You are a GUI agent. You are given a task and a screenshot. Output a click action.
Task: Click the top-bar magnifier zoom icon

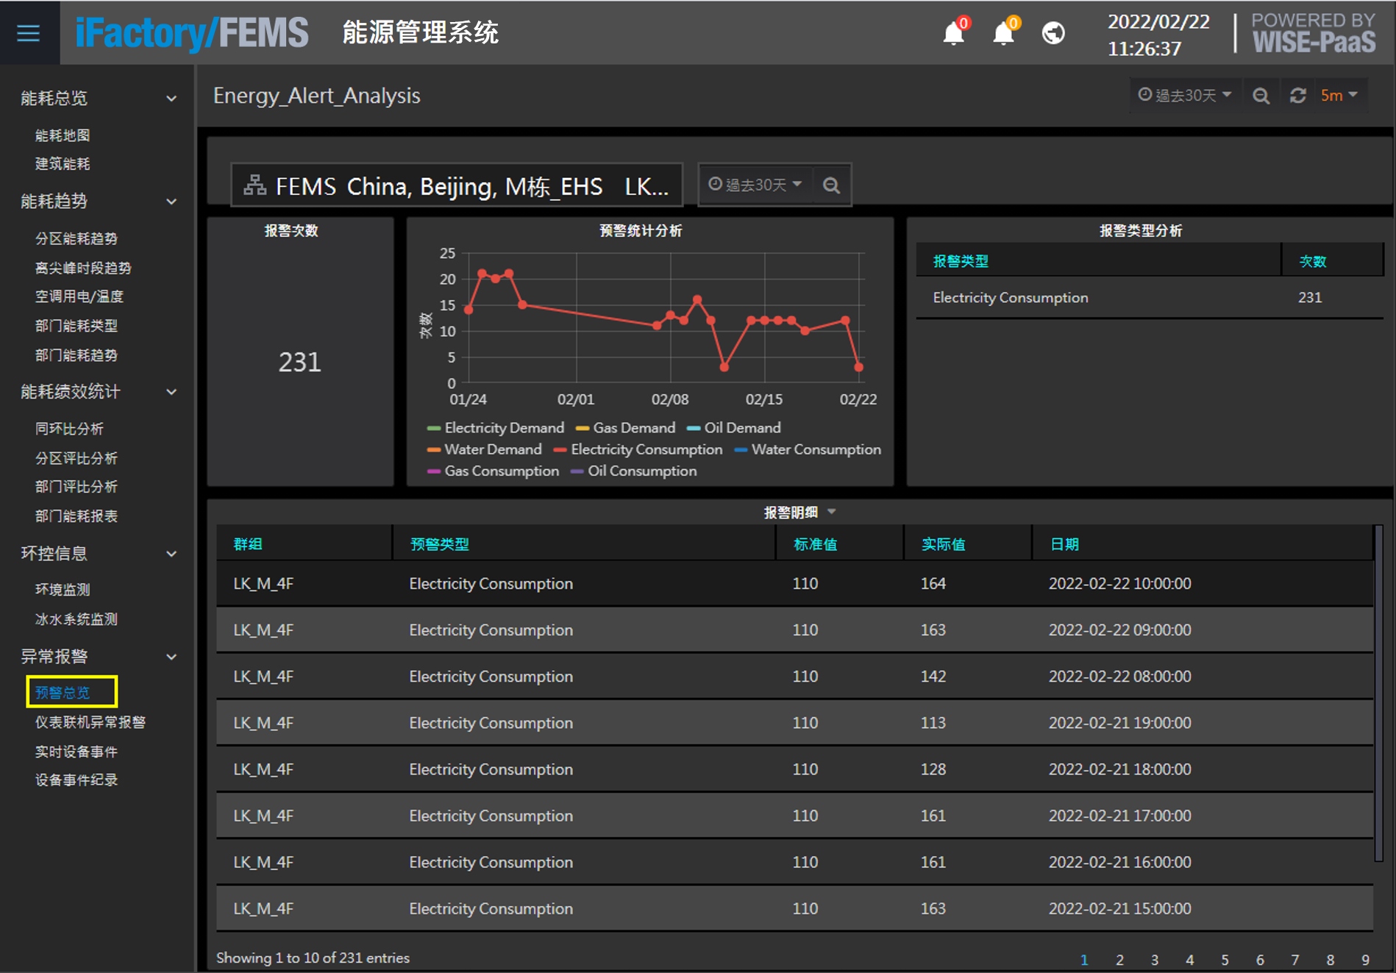click(x=1261, y=96)
